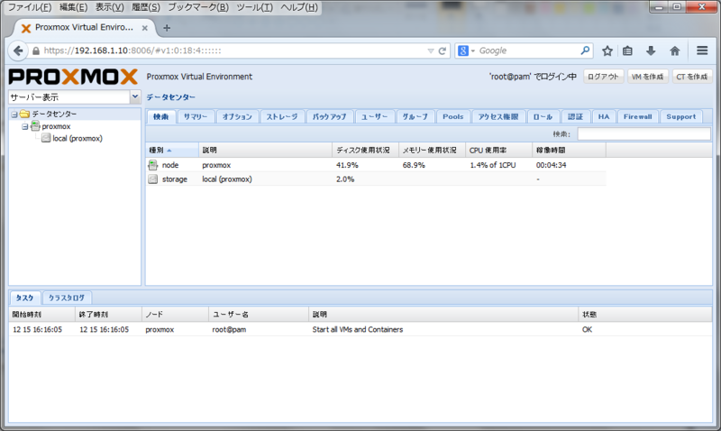The width and height of the screenshot is (721, 431).
Task: Close the Proxmox browser tab
Action: (144, 28)
